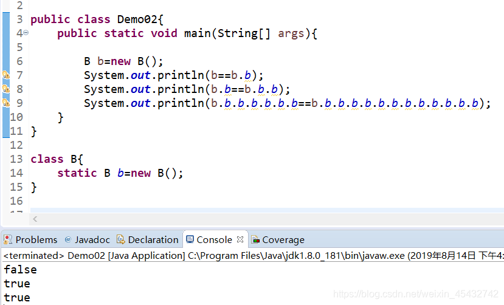Click the last 'true' console output line
The width and height of the screenshot is (504, 305).
point(16,298)
